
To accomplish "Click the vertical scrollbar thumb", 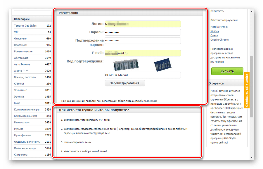I will (x=252, y=87).
